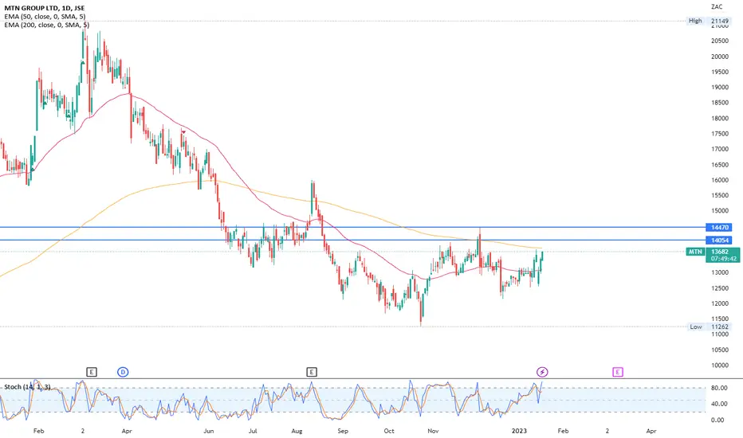Viewport: 743px width, 438px height.
Task: Select the EMA 200 indicator legend
Action: coord(46,25)
